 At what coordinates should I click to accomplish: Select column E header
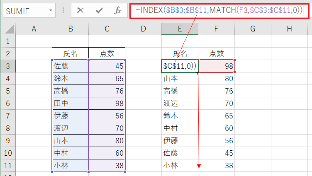[180, 29]
